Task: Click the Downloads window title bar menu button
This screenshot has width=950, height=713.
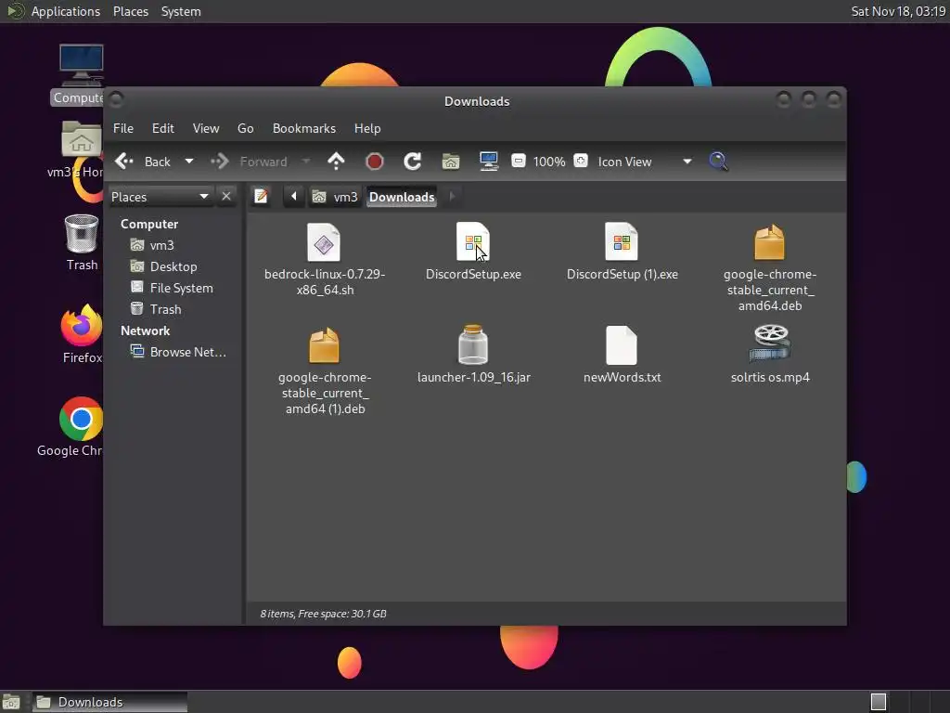Action: tap(117, 98)
